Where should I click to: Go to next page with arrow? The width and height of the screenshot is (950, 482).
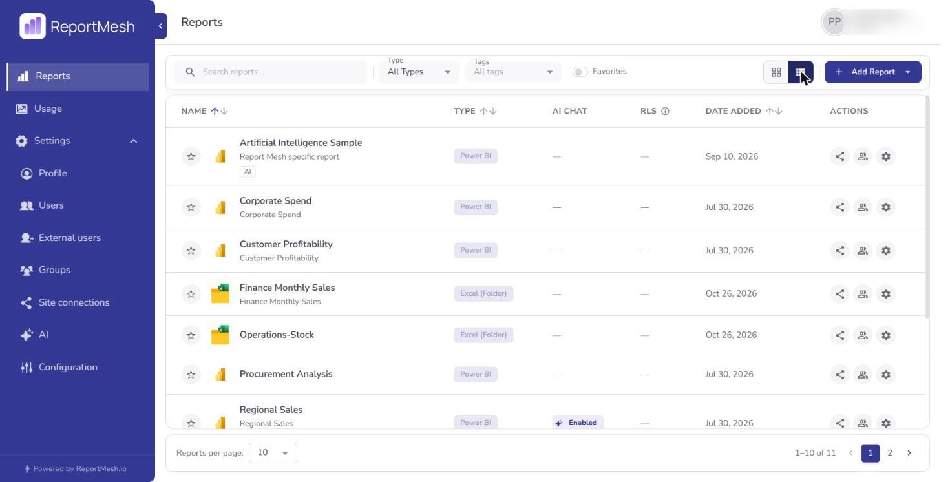coord(909,453)
